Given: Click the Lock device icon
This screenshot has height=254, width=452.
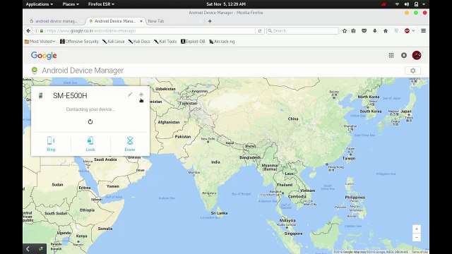Looking at the screenshot, I should 90,140.
